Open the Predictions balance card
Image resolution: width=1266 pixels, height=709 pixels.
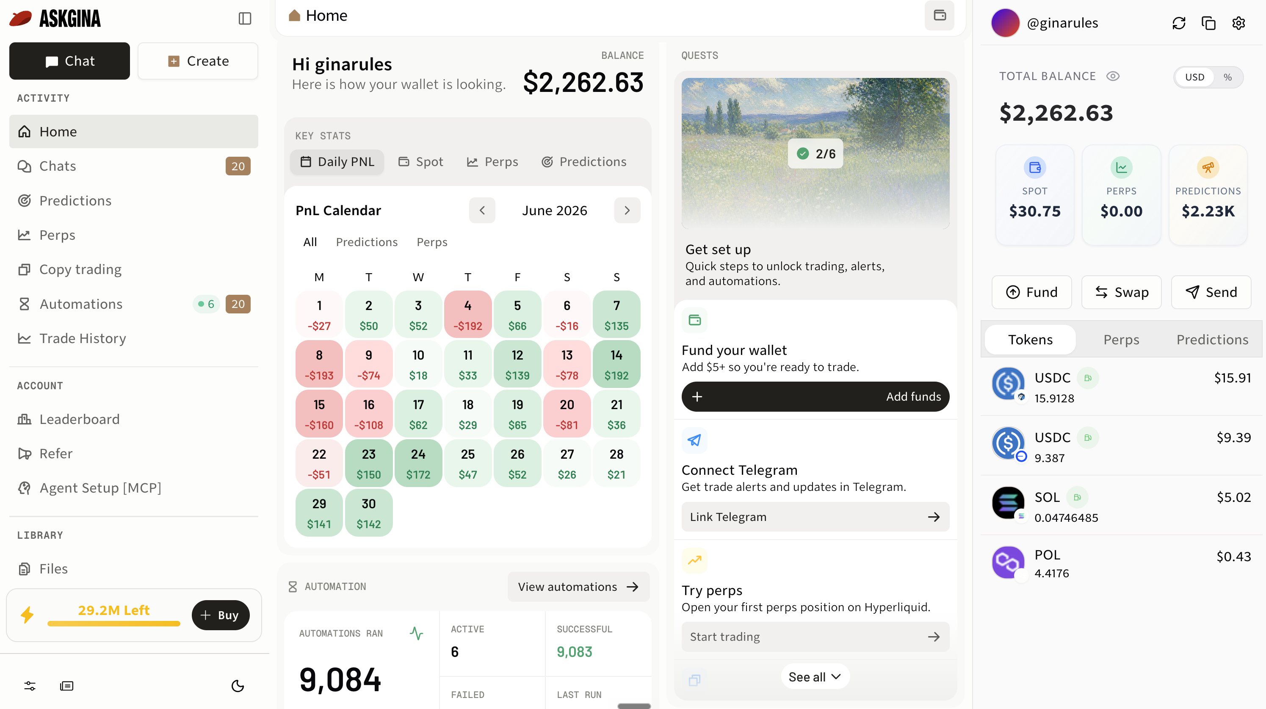tap(1208, 195)
